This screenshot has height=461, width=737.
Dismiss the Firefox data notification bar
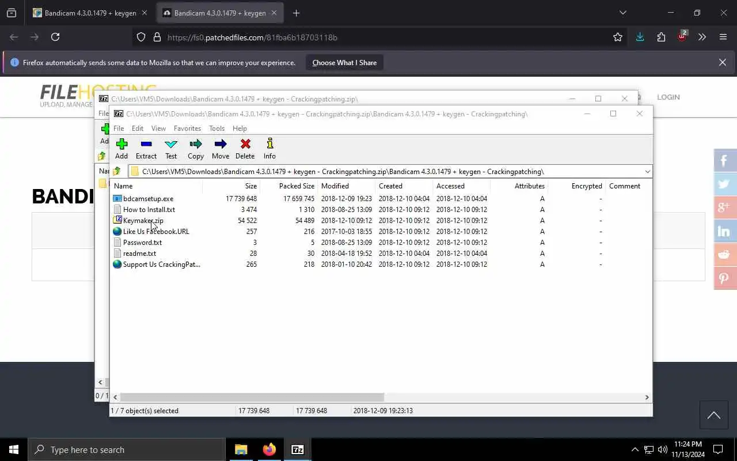click(x=722, y=62)
